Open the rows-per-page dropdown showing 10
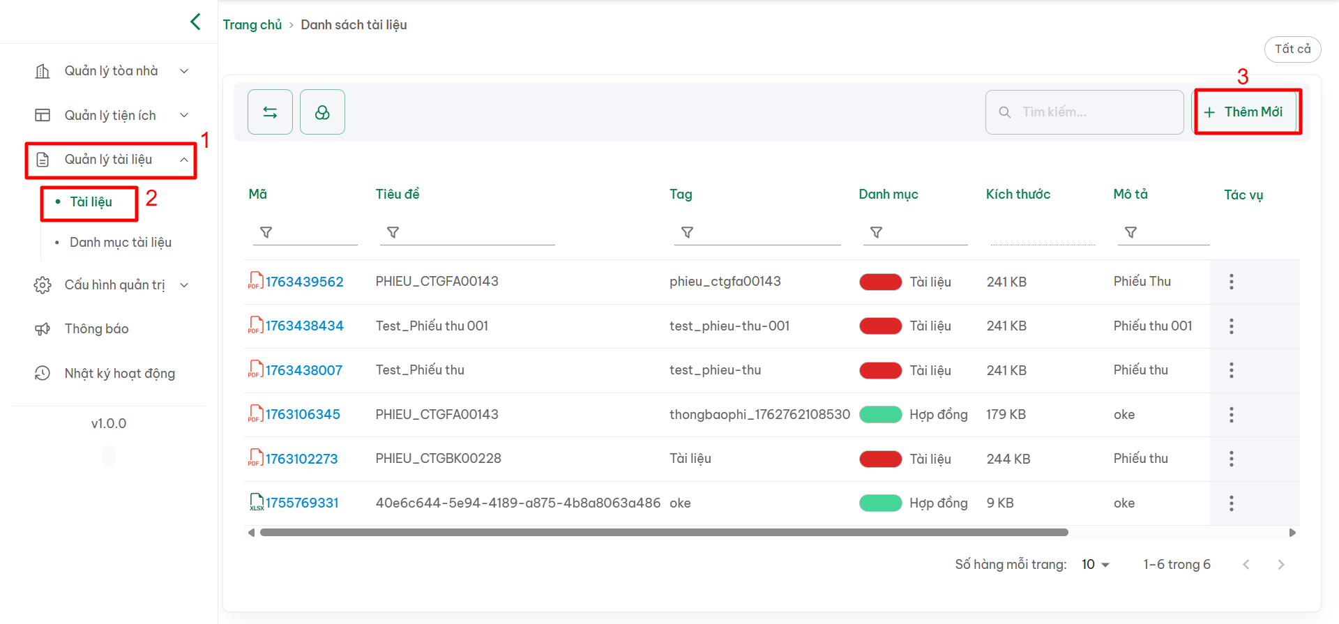Viewport: 1339px width, 624px height. pos(1095,565)
